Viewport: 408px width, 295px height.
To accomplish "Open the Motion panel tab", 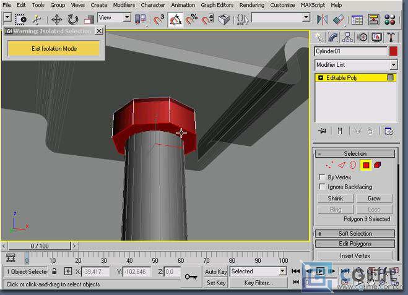I will click(362, 37).
